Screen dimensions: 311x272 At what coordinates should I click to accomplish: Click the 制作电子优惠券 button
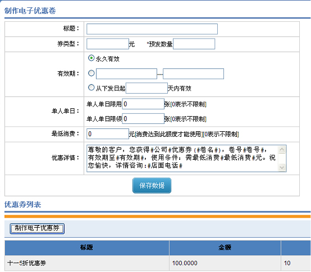pyautogui.click(x=37, y=228)
